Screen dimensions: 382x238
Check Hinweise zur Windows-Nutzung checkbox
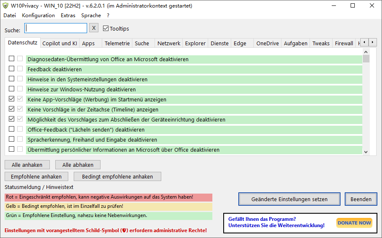pyautogui.click(x=11, y=89)
